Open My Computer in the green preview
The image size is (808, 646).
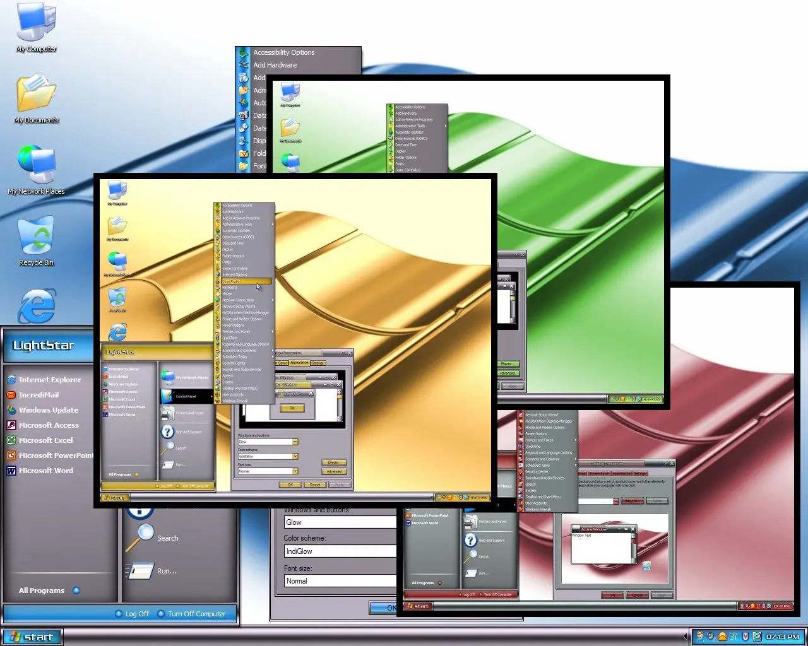click(290, 93)
